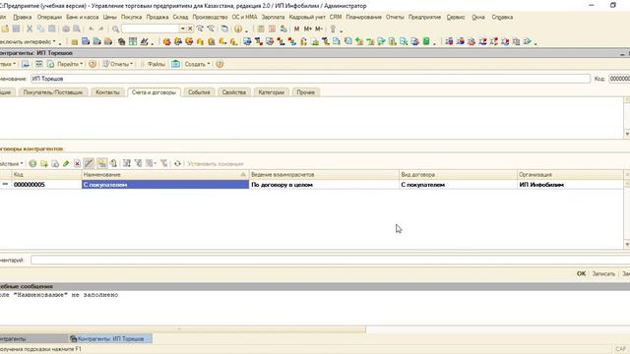
Task: Click the Paste clipboard icon in top toolbar
Action: [x=52, y=29]
